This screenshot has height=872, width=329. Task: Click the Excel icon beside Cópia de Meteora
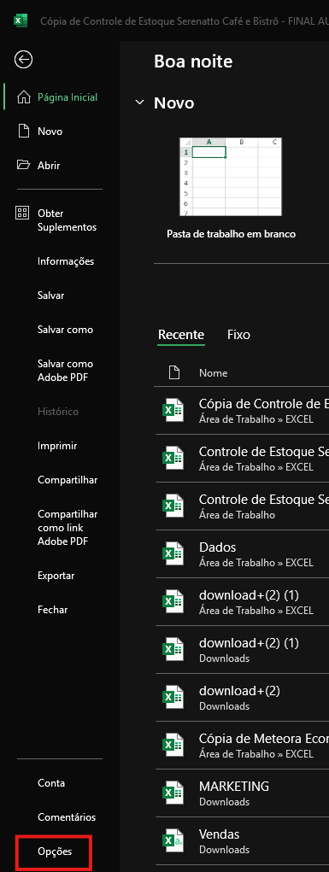pyautogui.click(x=173, y=746)
